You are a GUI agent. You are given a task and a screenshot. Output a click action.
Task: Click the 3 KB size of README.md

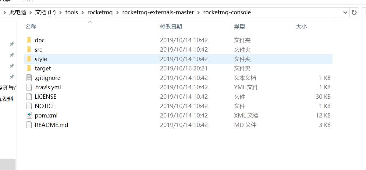click(x=325, y=125)
